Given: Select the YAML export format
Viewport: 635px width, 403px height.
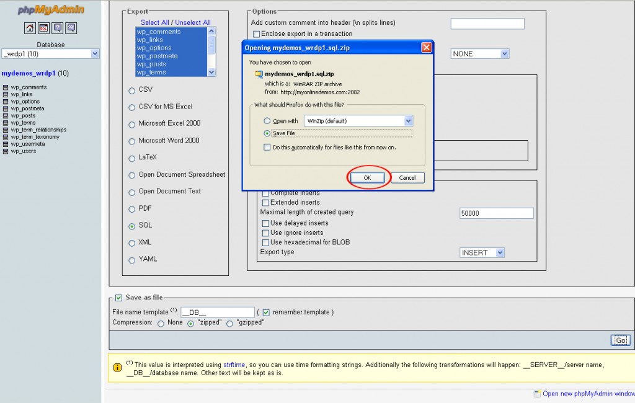Looking at the screenshot, I should click(x=131, y=260).
